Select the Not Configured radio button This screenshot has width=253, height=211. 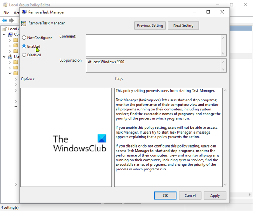[x=24, y=38]
